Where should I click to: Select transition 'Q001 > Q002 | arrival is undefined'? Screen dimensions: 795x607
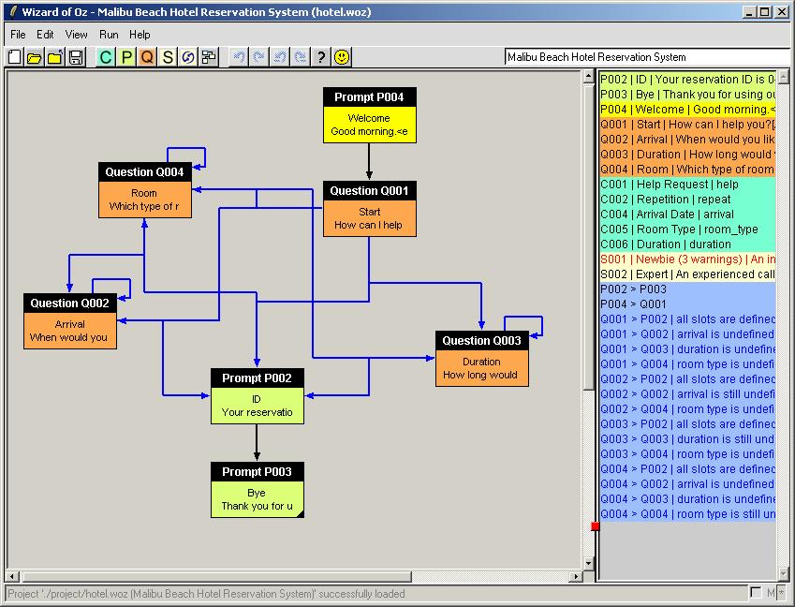pos(687,334)
